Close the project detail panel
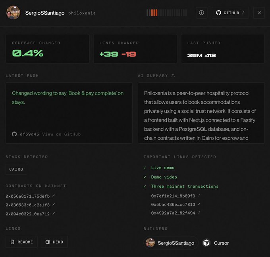270x257 pixels. pyautogui.click(x=259, y=13)
